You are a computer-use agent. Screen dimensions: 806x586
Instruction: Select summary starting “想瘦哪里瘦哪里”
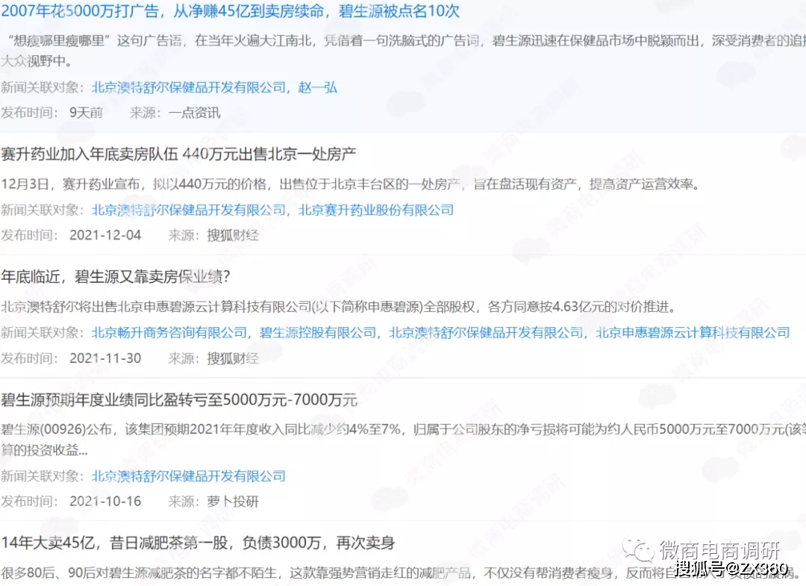(x=403, y=50)
